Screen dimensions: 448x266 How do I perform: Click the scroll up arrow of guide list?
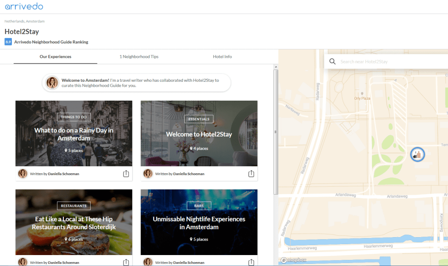(276, 67)
